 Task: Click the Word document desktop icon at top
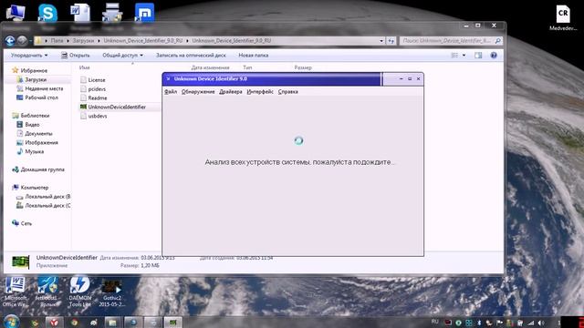80,13
